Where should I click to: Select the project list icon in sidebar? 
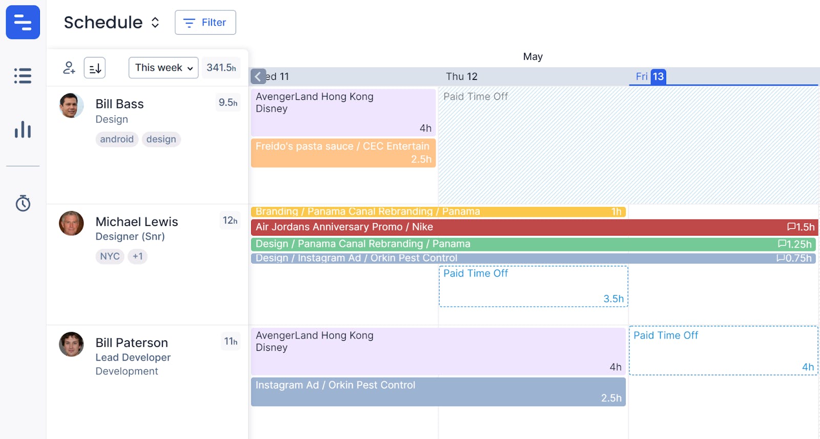coord(23,76)
